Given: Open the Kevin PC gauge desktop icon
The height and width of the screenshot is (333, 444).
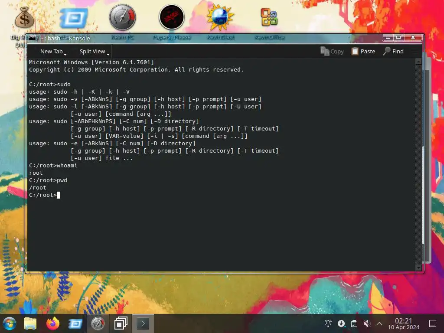Looking at the screenshot, I should 123,17.
